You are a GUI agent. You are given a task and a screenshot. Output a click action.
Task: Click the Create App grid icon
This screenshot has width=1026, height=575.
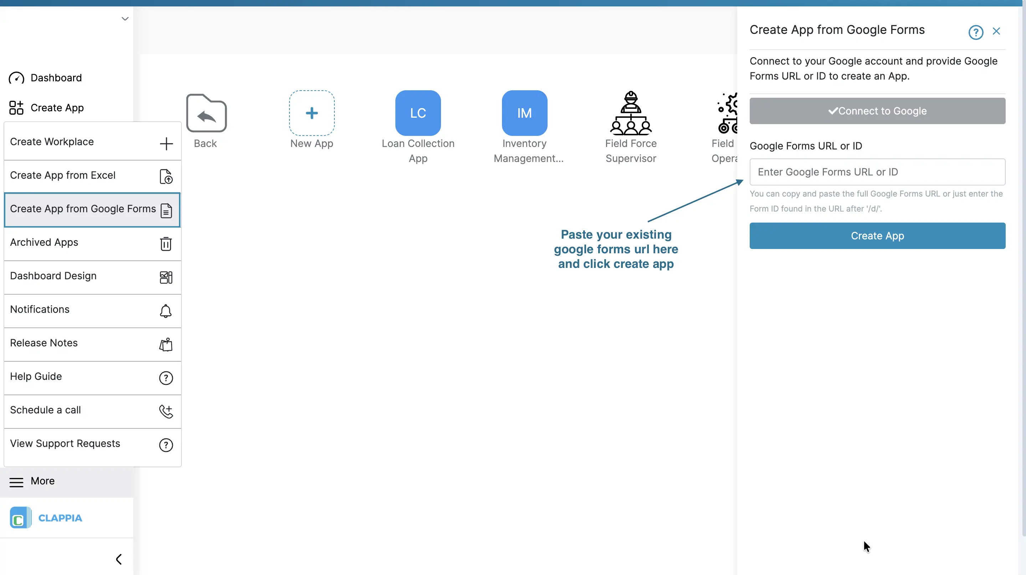point(16,108)
